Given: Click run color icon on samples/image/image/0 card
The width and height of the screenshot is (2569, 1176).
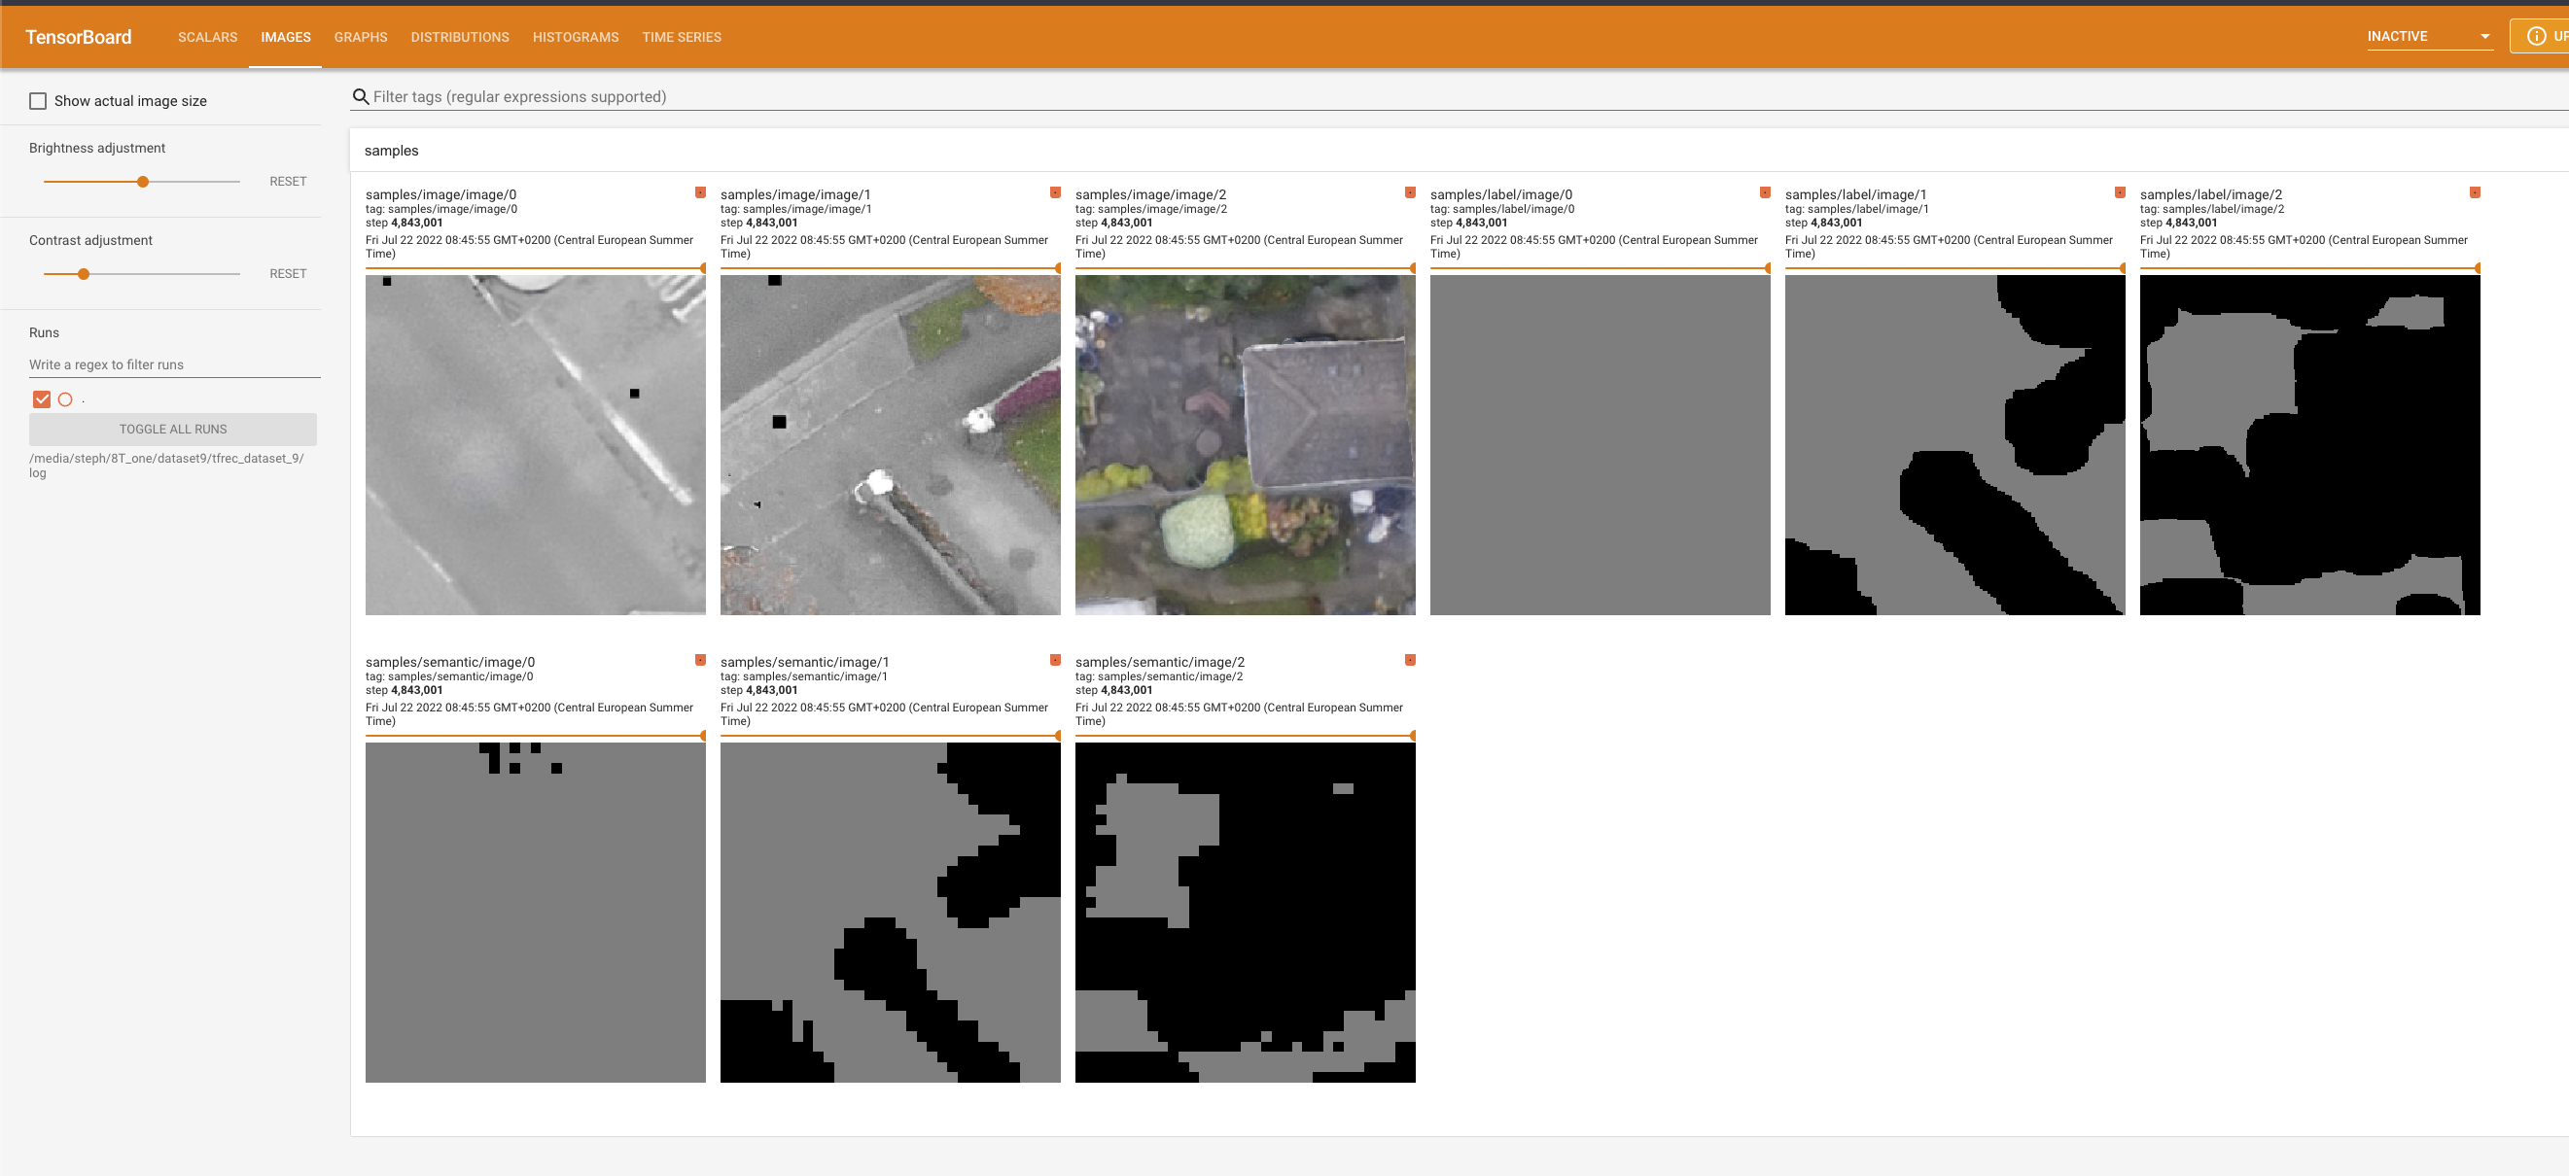Looking at the screenshot, I should [x=700, y=192].
